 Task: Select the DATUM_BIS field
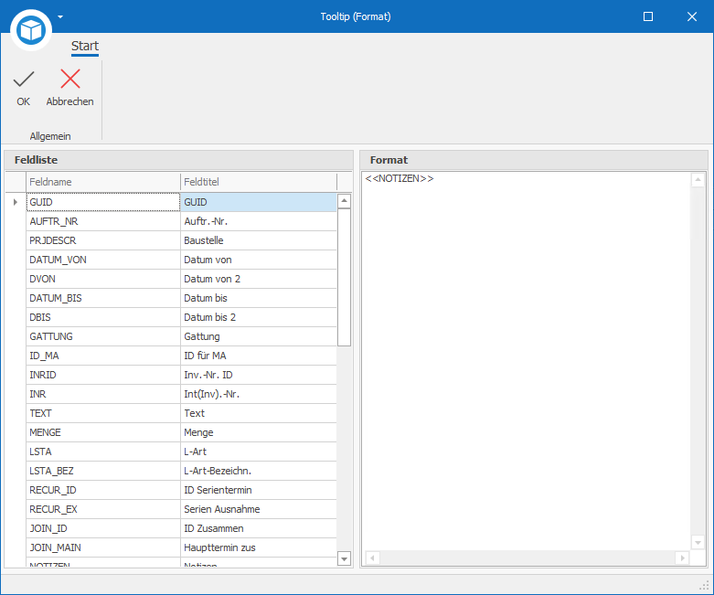click(x=103, y=298)
